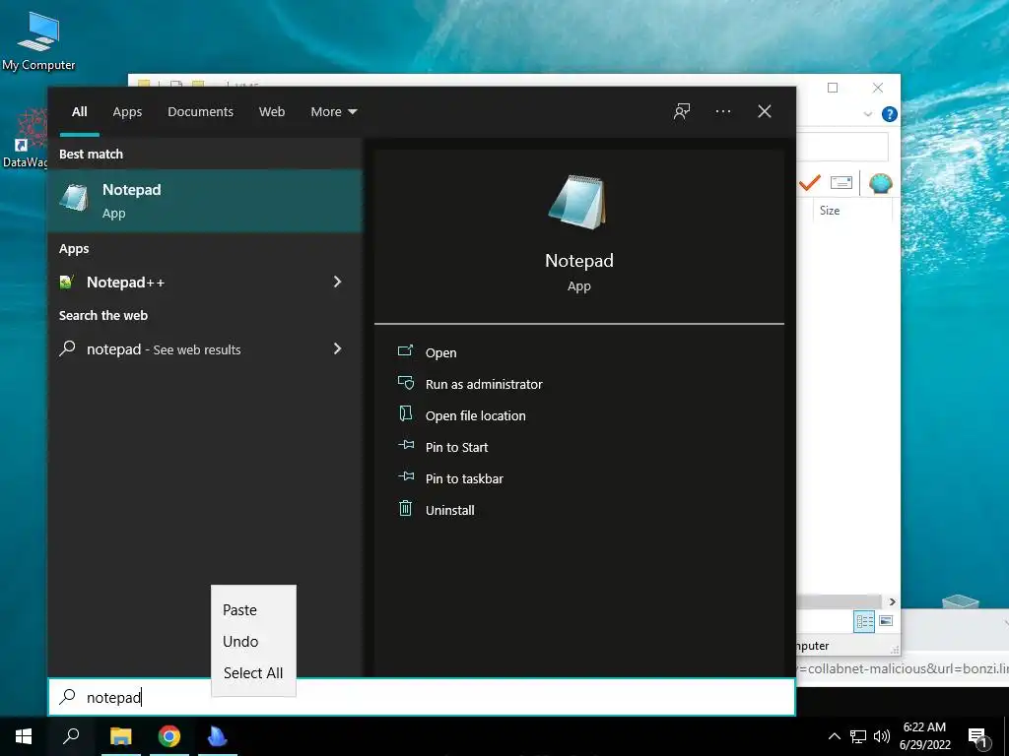Expand the notepad web results arrow
This screenshot has height=756, width=1009.
(337, 348)
